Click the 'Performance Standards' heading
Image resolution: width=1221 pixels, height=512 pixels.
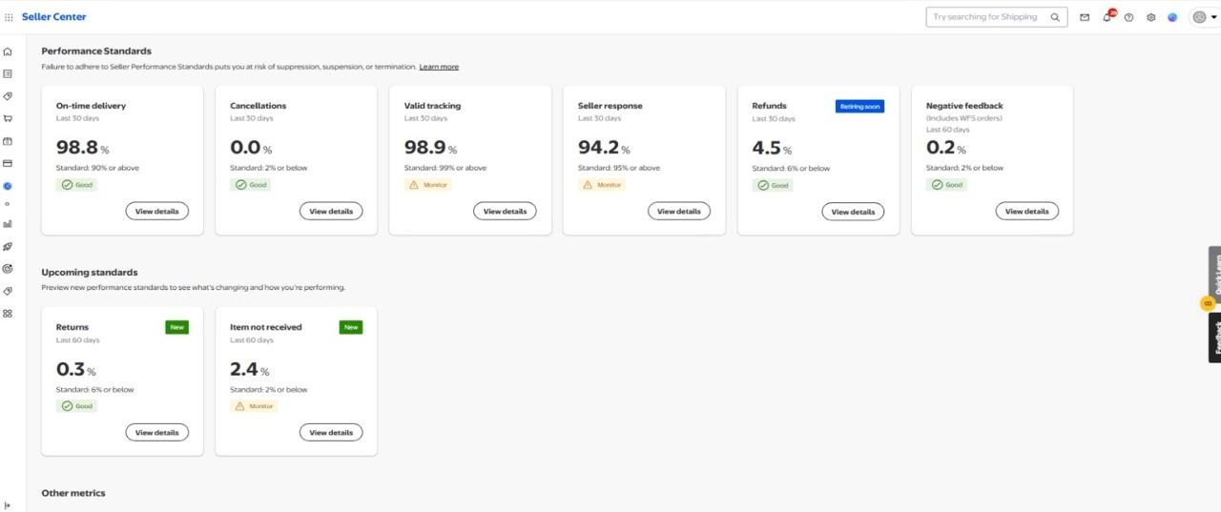pyautogui.click(x=96, y=51)
